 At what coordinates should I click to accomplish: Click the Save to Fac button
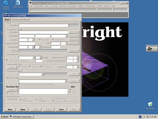click(x=74, y=39)
